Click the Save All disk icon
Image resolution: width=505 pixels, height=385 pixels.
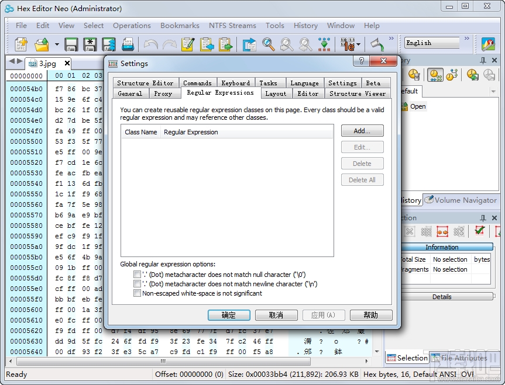[109, 44]
